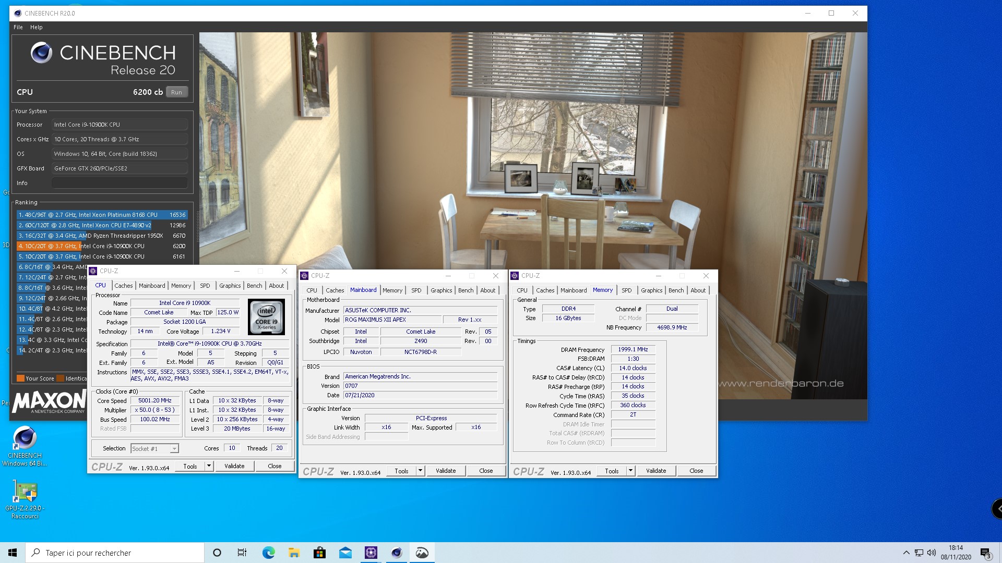Open SPD tab in right CPU-Z window
The width and height of the screenshot is (1002, 563).
627,290
